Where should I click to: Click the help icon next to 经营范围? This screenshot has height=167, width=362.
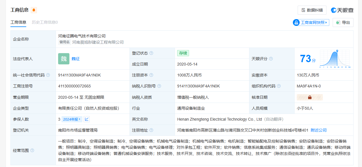[x=32, y=150]
